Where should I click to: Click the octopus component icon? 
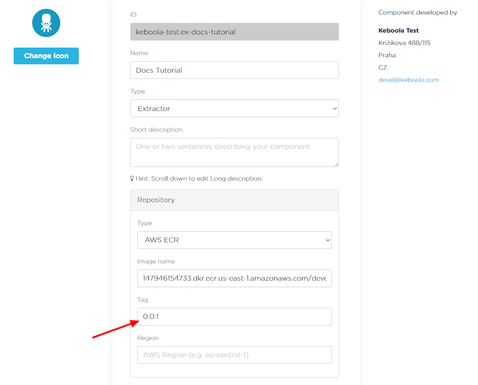tap(46, 23)
